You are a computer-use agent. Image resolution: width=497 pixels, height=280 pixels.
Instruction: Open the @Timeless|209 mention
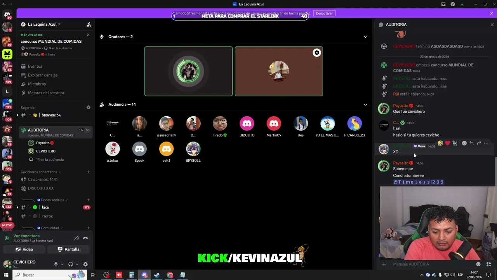[x=419, y=182]
